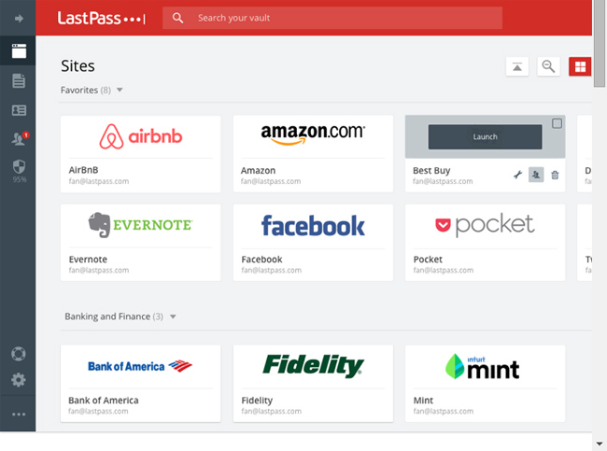The image size is (607, 451).
Task: Open the Bank of America site card
Action: point(140,384)
